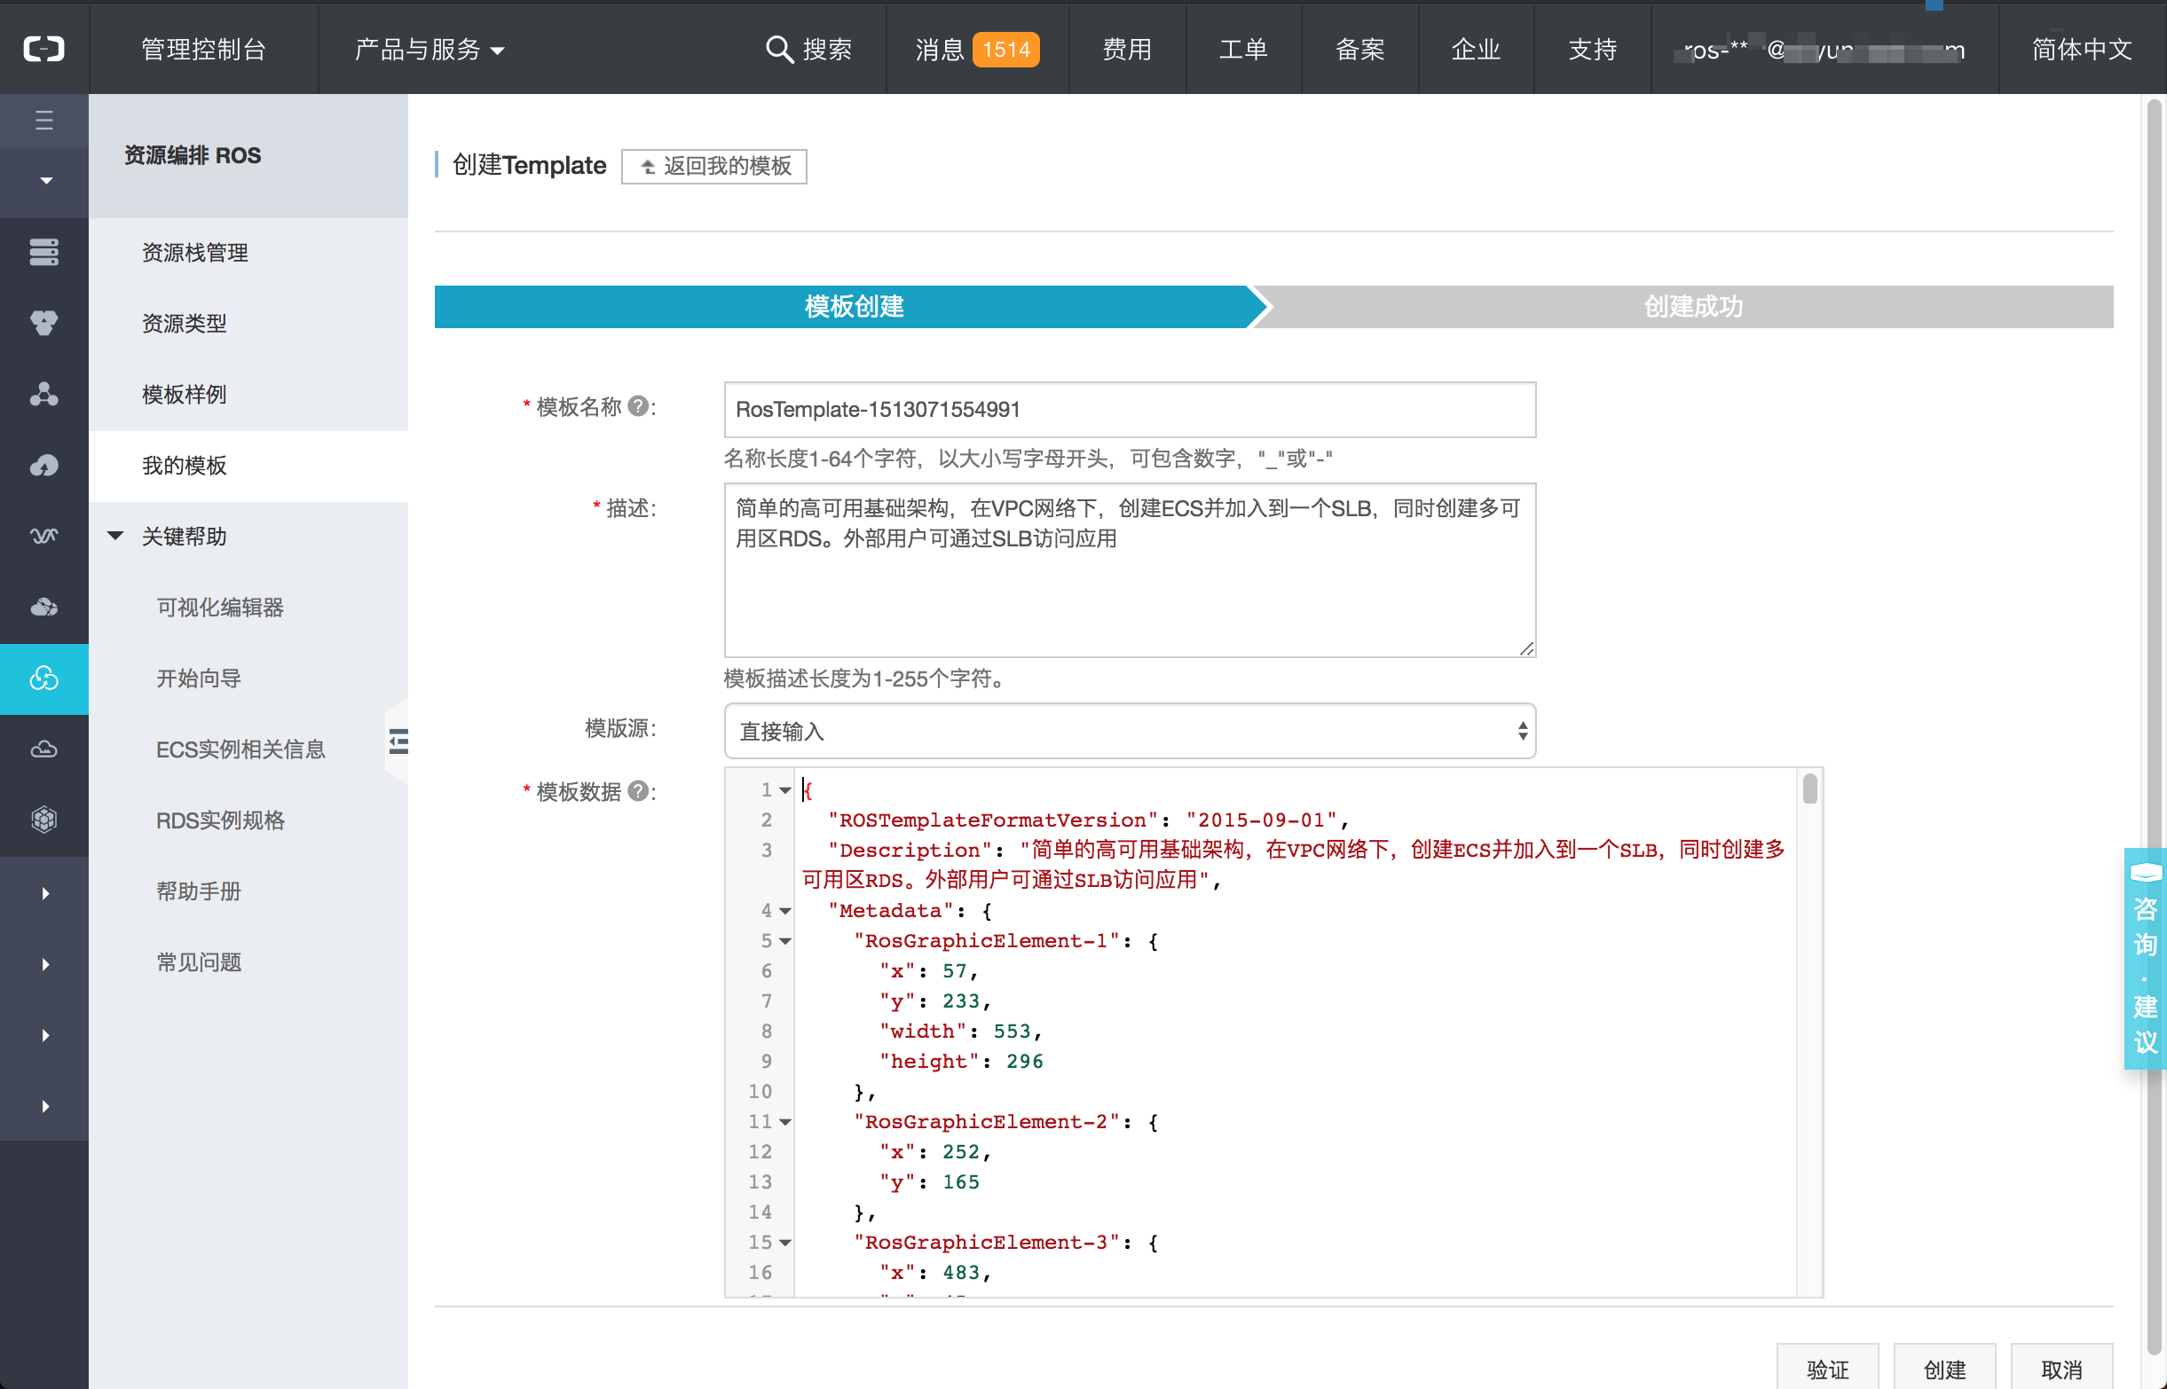Viewport: 2167px width, 1389px height.
Task: Expand the first collapsed sidebar group arrow
Action: click(45, 893)
